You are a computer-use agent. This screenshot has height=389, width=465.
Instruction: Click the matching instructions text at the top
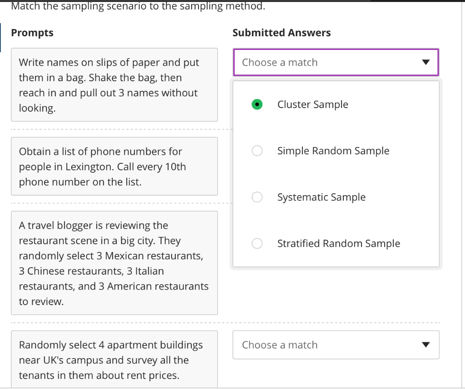click(139, 6)
